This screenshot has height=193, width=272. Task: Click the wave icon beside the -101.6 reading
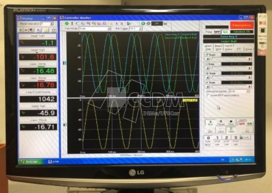pyautogui.click(x=23, y=56)
